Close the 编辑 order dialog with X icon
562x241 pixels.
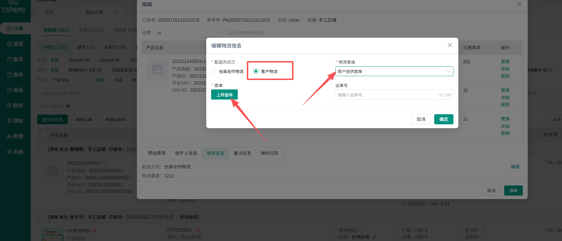[519, 4]
